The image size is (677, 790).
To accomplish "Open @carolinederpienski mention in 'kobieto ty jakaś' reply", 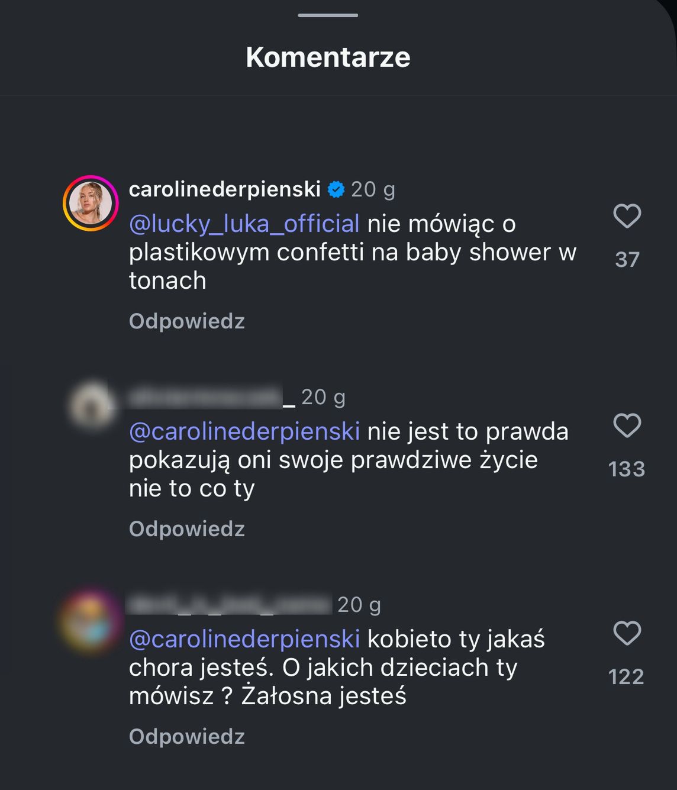I will [244, 639].
